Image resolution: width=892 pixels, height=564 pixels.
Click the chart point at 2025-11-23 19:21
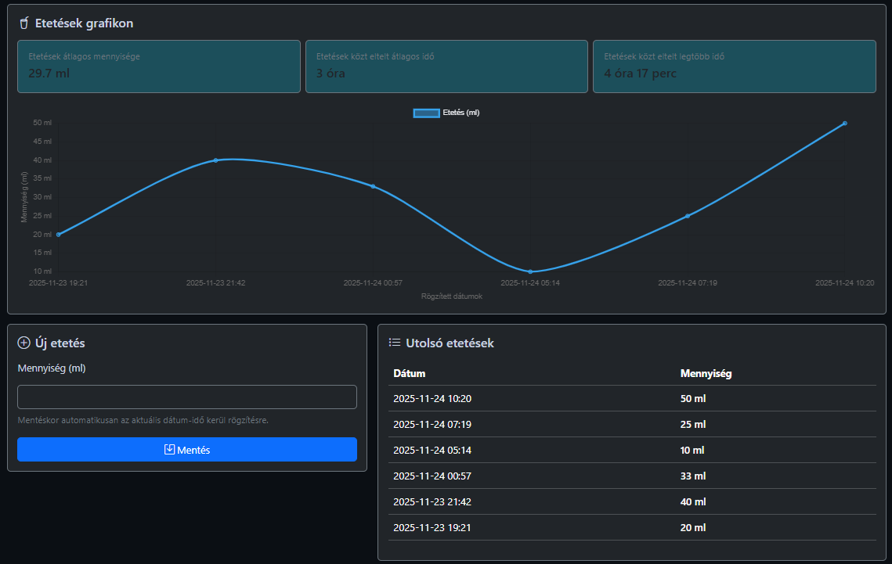point(58,235)
